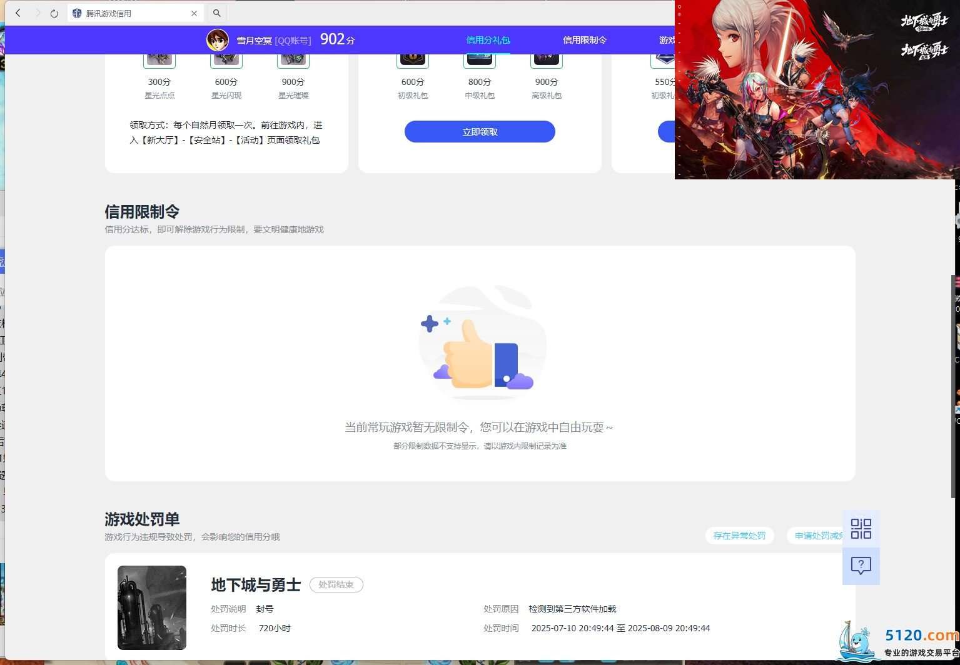Image resolution: width=960 pixels, height=665 pixels.
Task: Click 检测到第三方软件加载 penalty reason
Action: [572, 609]
